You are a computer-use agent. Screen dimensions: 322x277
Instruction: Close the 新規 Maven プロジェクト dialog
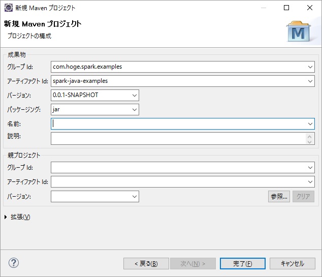pyautogui.click(x=310, y=8)
